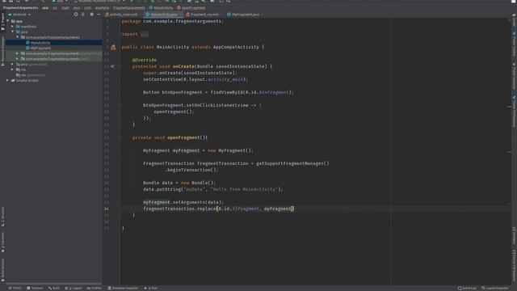Hide the Project panel with minus icon
This screenshot has width=517, height=291.
[x=99, y=15]
